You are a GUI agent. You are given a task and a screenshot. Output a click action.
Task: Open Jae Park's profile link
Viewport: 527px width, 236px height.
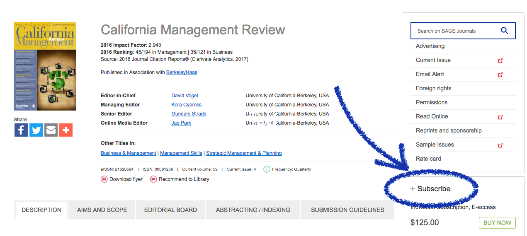click(x=181, y=123)
